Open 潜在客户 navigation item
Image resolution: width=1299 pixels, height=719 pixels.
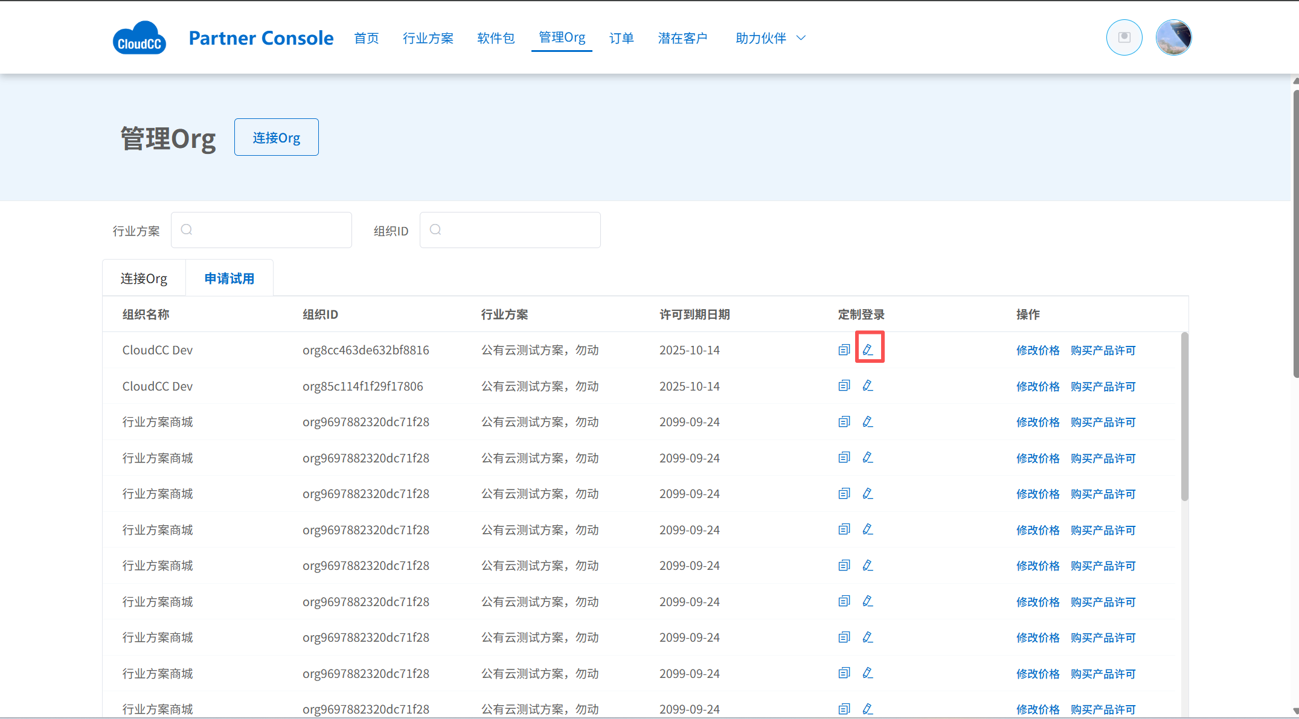[x=682, y=38]
